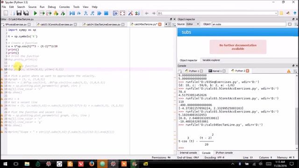
Task: Open Object inspector options dropdown icon
Action: coord(296,24)
